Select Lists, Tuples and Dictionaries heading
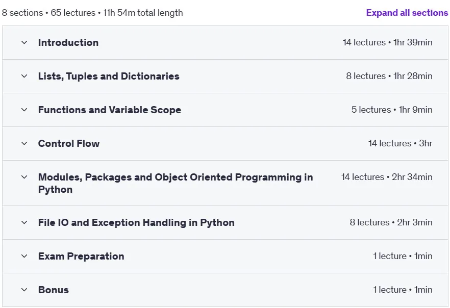450x308 pixels. (x=109, y=76)
